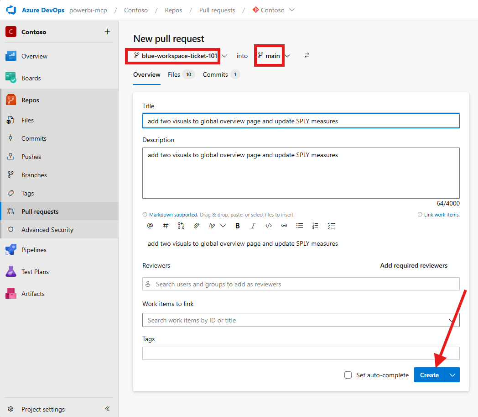Click the reviewers search field

tap(301, 284)
